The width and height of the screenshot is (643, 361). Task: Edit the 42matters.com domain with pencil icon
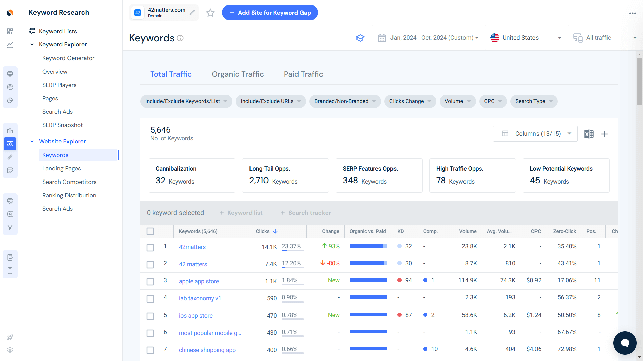click(192, 13)
